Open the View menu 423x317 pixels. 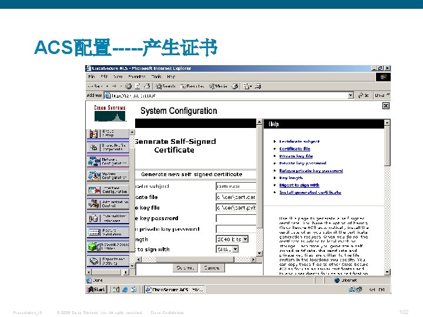118,77
